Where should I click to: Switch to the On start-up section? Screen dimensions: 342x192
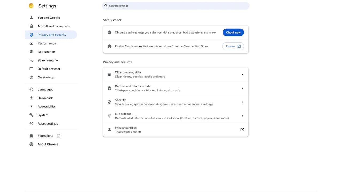(46, 77)
